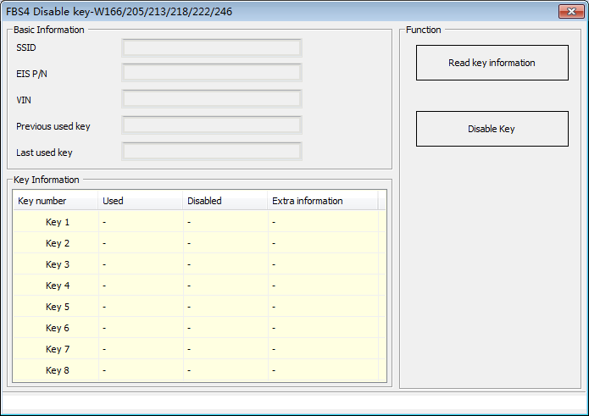Select the Key 1 row

[58, 222]
